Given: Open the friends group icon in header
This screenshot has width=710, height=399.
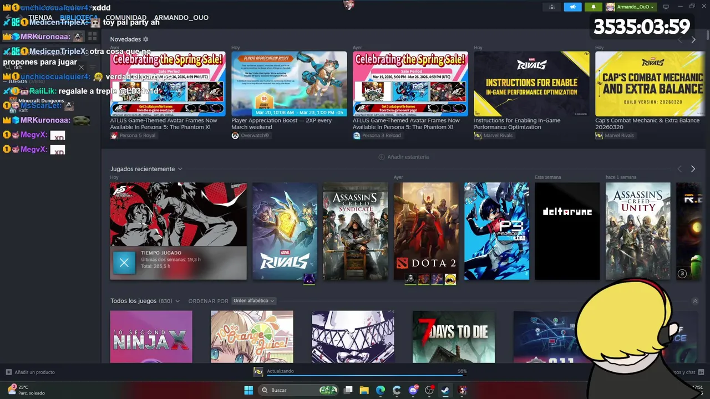Looking at the screenshot, I should pos(551,7).
